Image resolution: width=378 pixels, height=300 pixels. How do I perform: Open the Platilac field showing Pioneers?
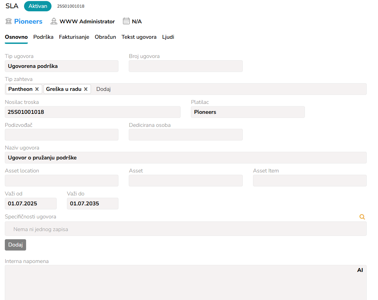click(248, 112)
